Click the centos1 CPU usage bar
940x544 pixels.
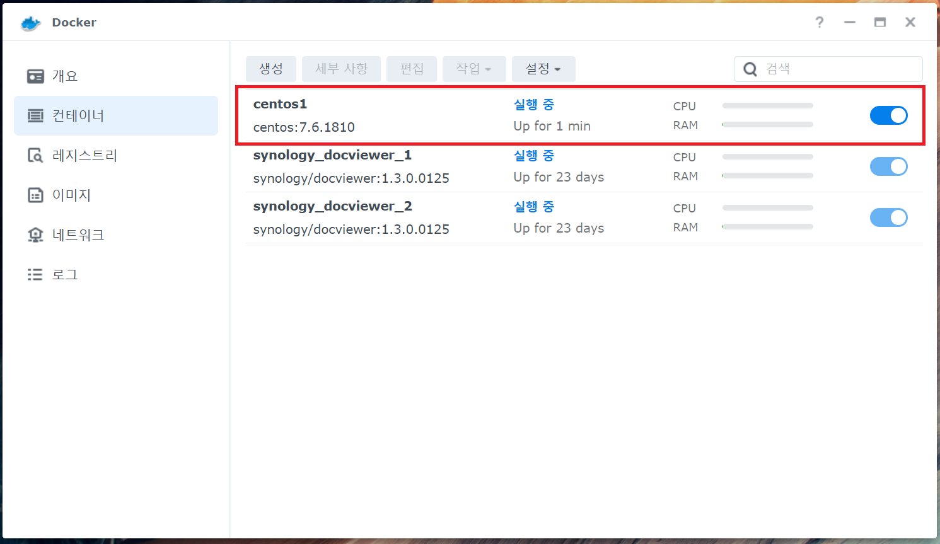coord(768,106)
